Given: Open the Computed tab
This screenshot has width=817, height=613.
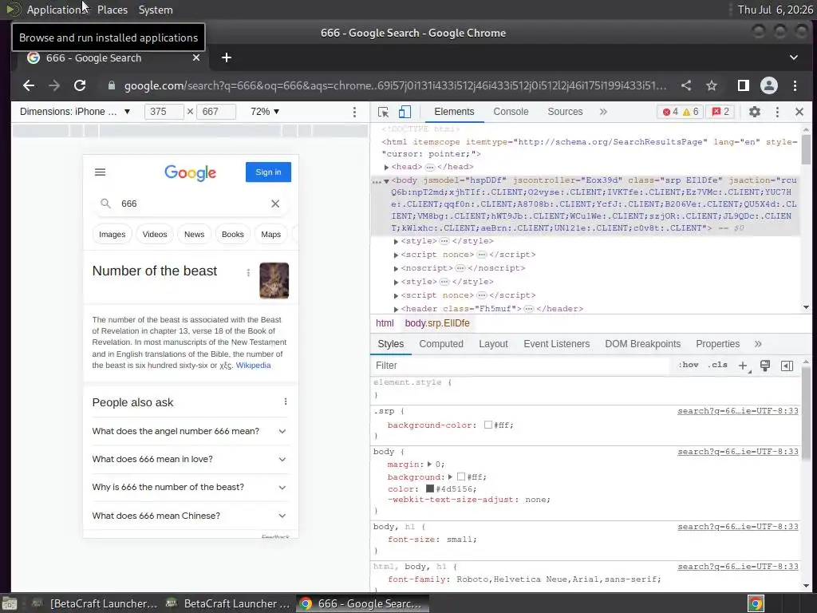Looking at the screenshot, I should 440,344.
